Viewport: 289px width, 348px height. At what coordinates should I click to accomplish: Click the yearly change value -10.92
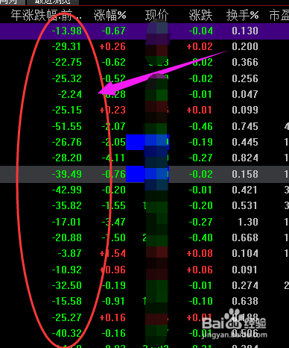tap(67, 270)
